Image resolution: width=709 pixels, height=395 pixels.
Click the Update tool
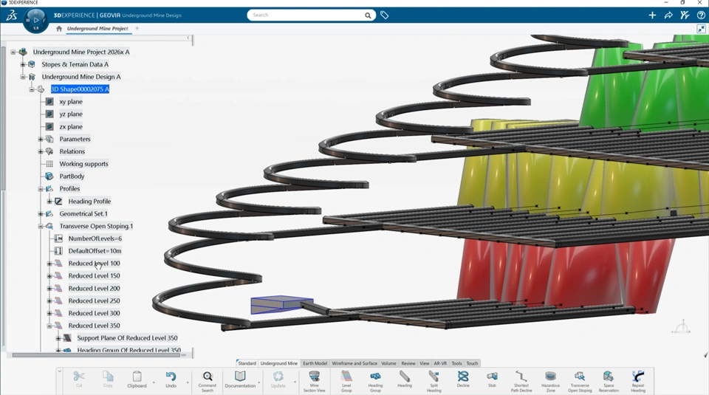point(278,379)
